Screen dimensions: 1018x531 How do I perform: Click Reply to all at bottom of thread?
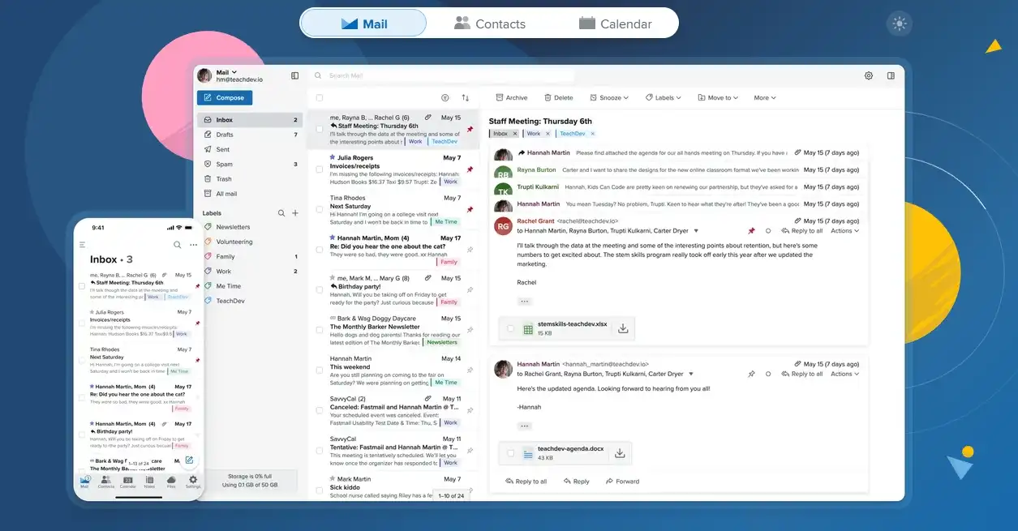click(526, 482)
